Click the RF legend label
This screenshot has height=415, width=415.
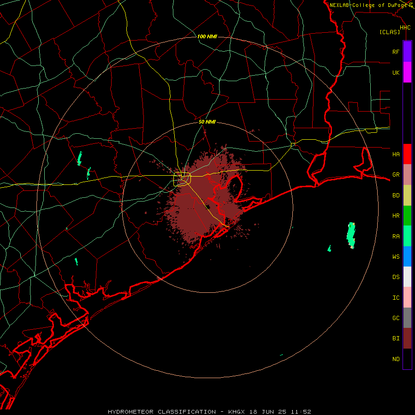point(396,52)
